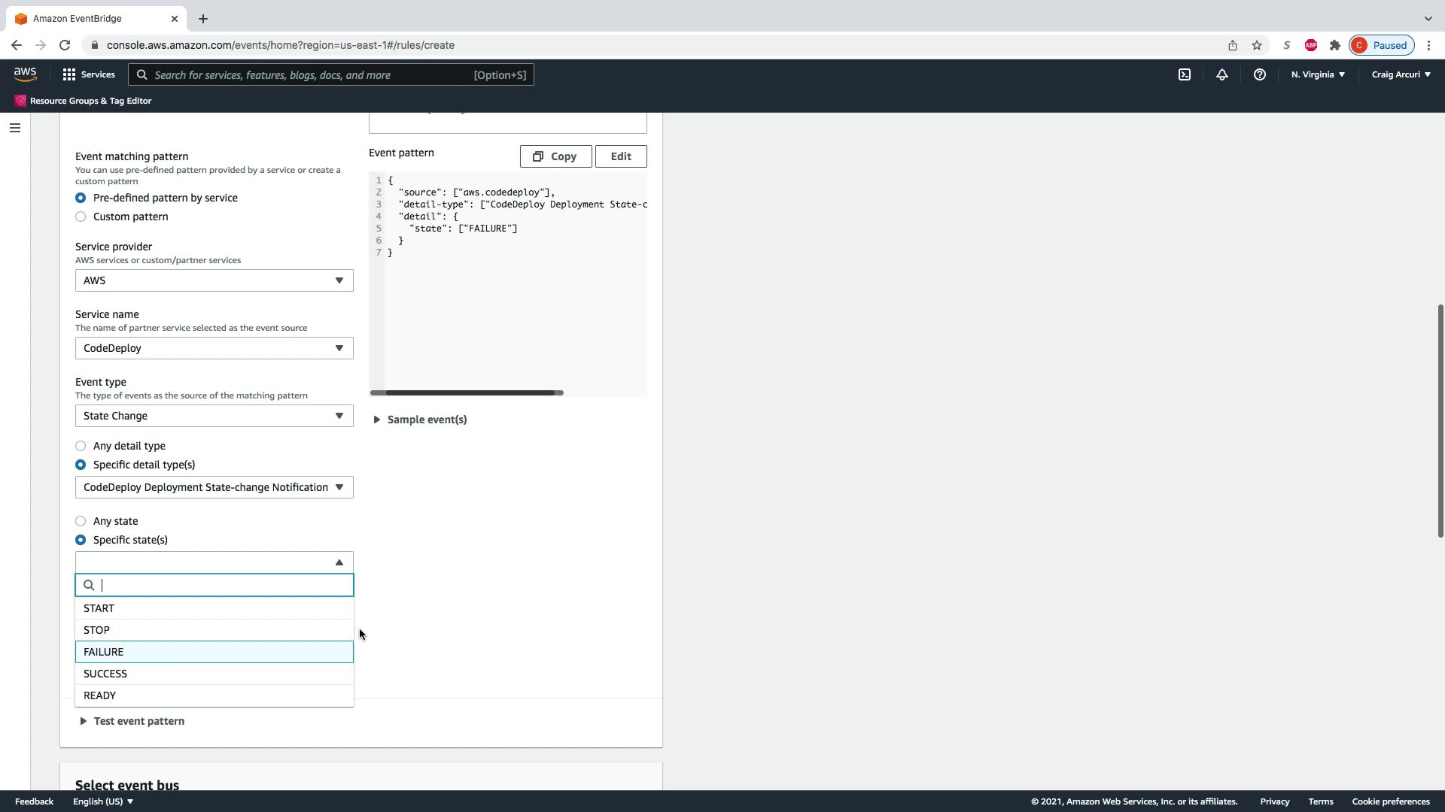Open the Services grid menu
1445x812 pixels.
88,74
